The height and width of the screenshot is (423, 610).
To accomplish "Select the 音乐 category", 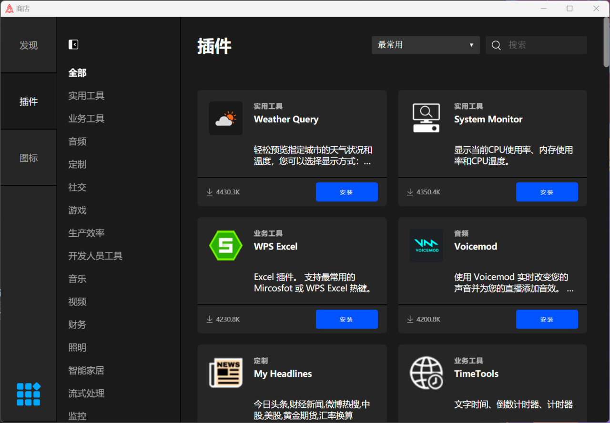I will [x=77, y=278].
